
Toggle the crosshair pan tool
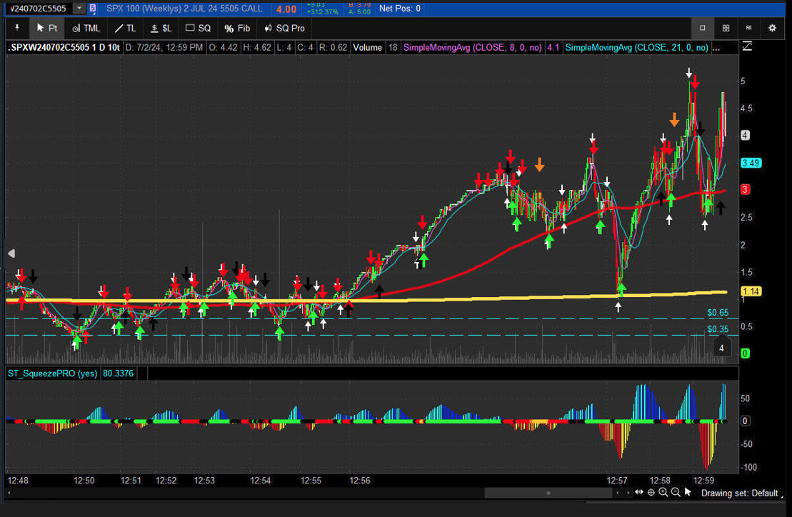[x=651, y=492]
